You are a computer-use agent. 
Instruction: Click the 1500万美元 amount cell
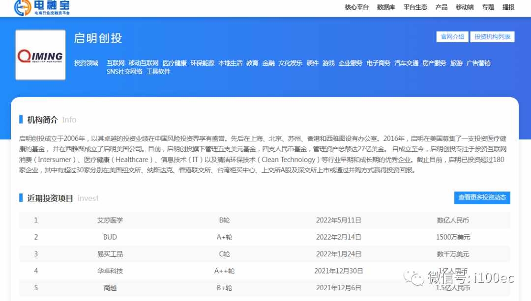[x=453, y=237]
